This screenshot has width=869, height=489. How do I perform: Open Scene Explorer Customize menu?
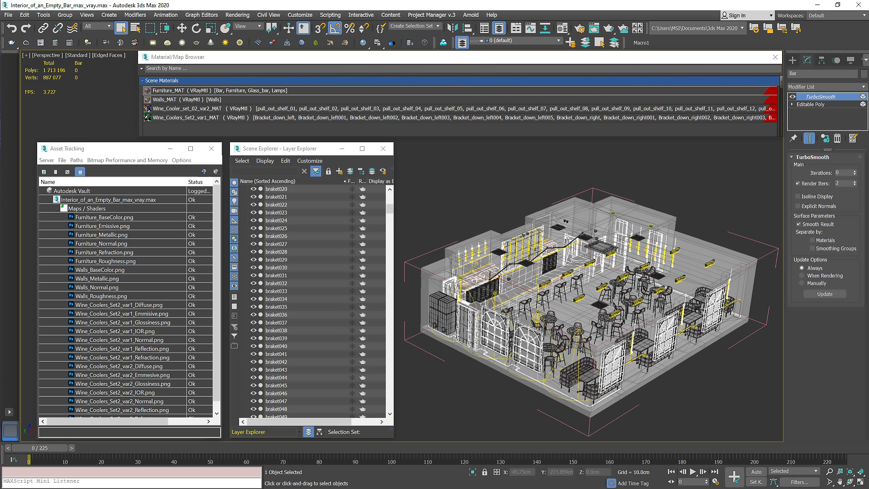[x=310, y=161]
